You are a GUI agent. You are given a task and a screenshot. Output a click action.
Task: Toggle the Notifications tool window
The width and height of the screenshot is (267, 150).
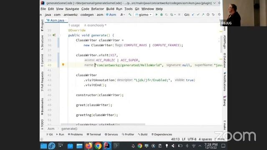[x=224, y=81]
